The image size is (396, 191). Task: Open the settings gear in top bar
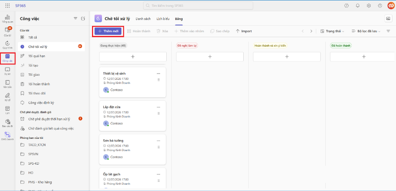pyautogui.click(x=369, y=5)
